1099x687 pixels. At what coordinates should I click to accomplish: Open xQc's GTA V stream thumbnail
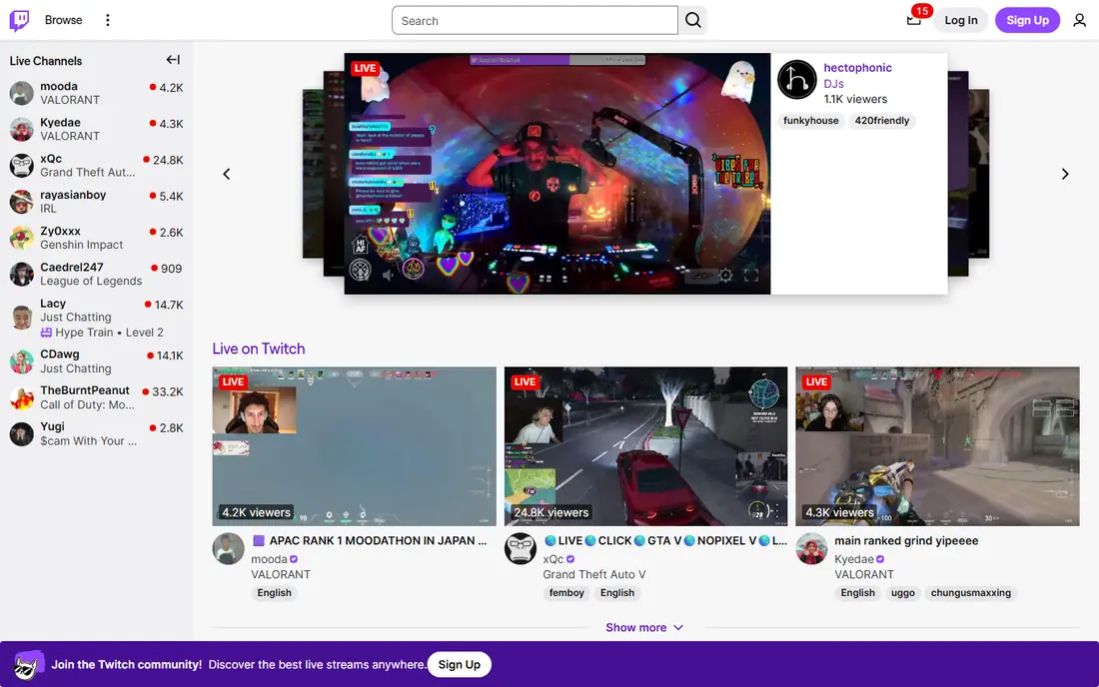point(645,446)
